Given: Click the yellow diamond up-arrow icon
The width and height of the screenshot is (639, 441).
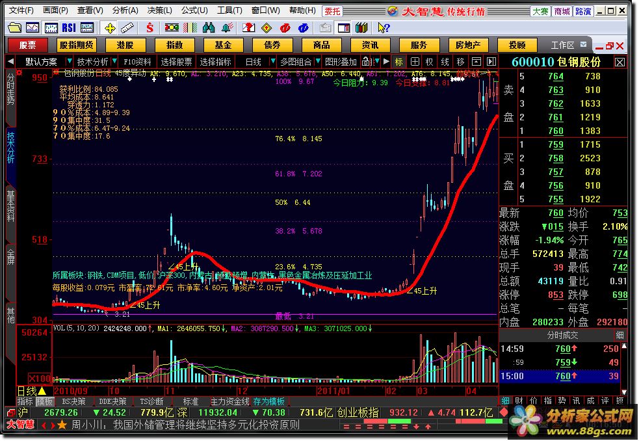Looking at the screenshot, I should 267,28.
